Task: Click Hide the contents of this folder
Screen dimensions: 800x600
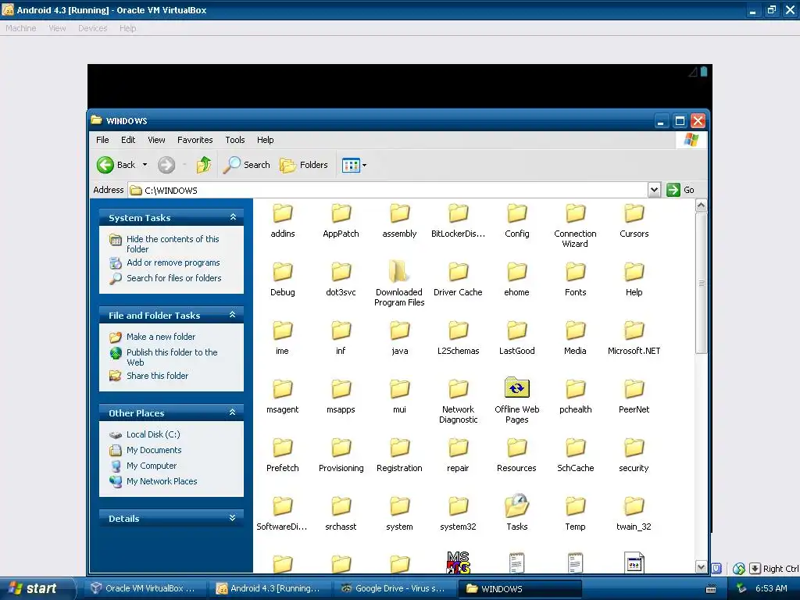Action: point(173,244)
